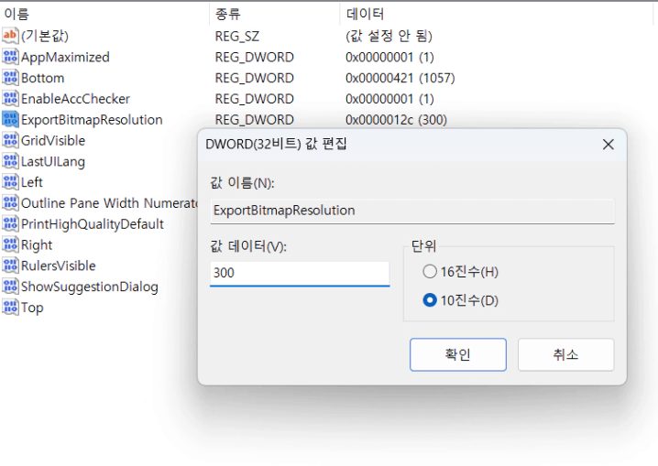Click the 값 데이터 input field containing 300
The width and height of the screenshot is (658, 466).
pyautogui.click(x=300, y=274)
